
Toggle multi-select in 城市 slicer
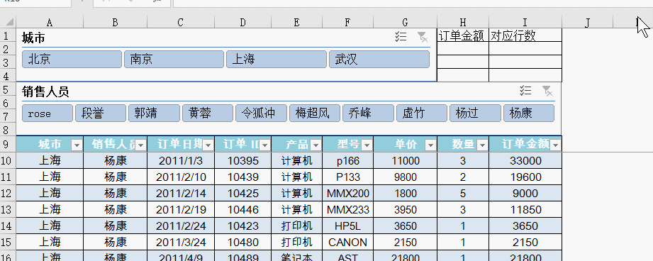[x=401, y=38]
